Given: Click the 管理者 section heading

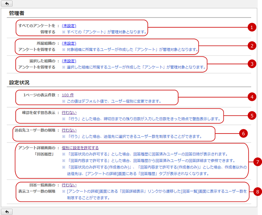Looking at the screenshot, I should pos(17,13).
